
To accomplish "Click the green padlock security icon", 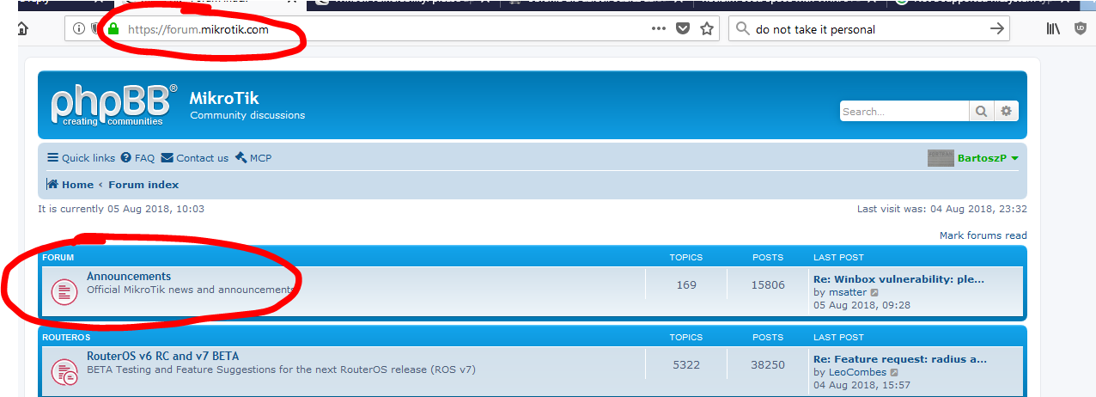I will click(113, 29).
